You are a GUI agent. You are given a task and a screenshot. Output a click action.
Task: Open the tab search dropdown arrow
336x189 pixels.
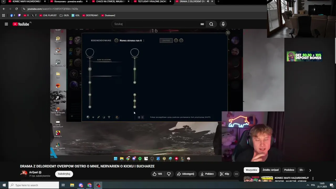click(x=3, y=1)
